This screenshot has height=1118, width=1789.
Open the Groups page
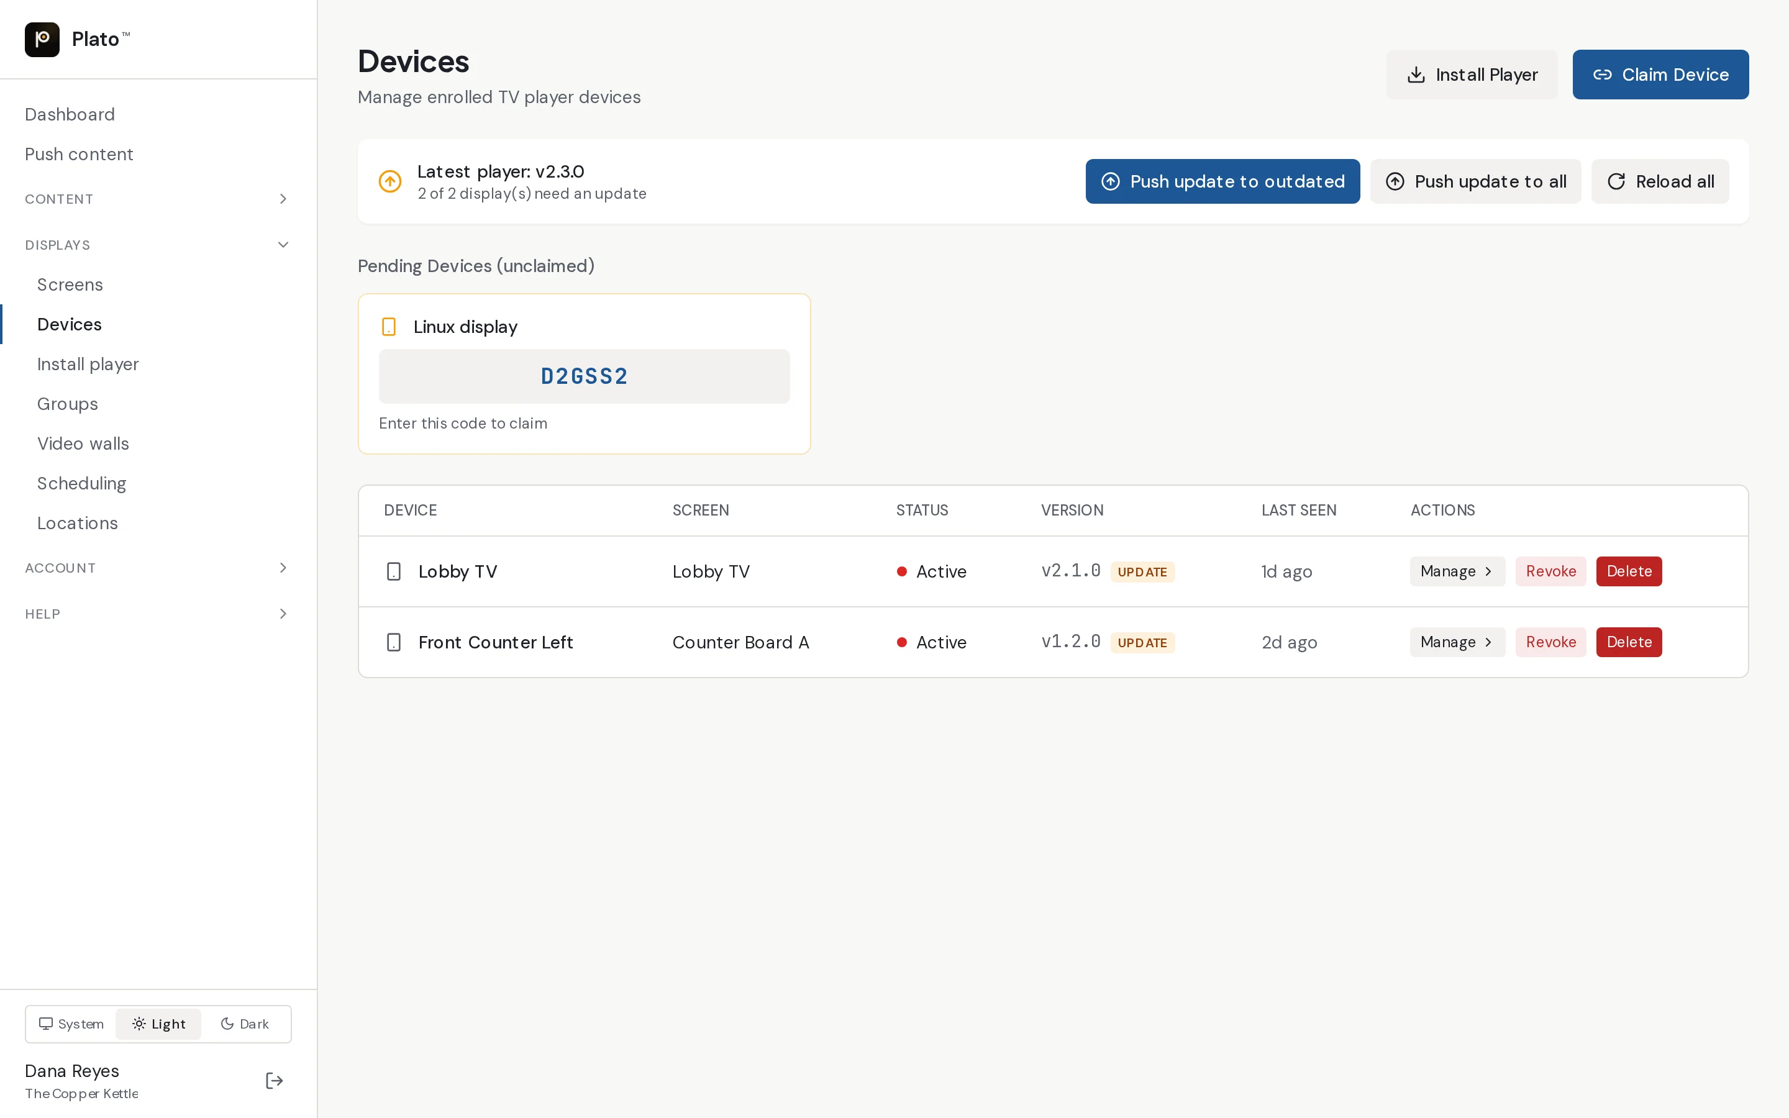[158, 404]
